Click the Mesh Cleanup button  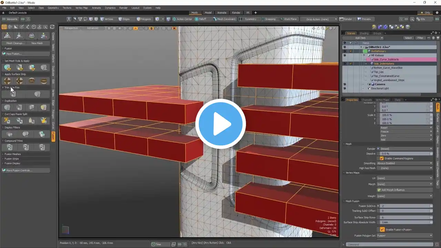click(15, 43)
